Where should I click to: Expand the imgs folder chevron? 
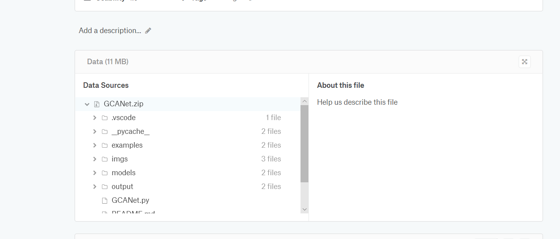95,159
